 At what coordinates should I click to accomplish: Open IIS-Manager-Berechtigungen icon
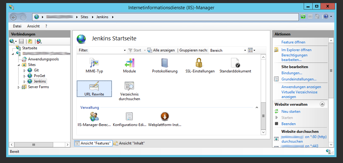click(94, 117)
